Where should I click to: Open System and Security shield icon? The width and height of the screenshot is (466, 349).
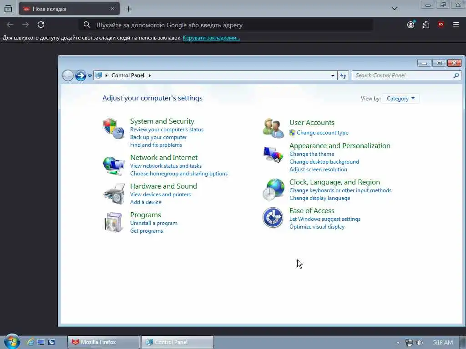(x=113, y=128)
